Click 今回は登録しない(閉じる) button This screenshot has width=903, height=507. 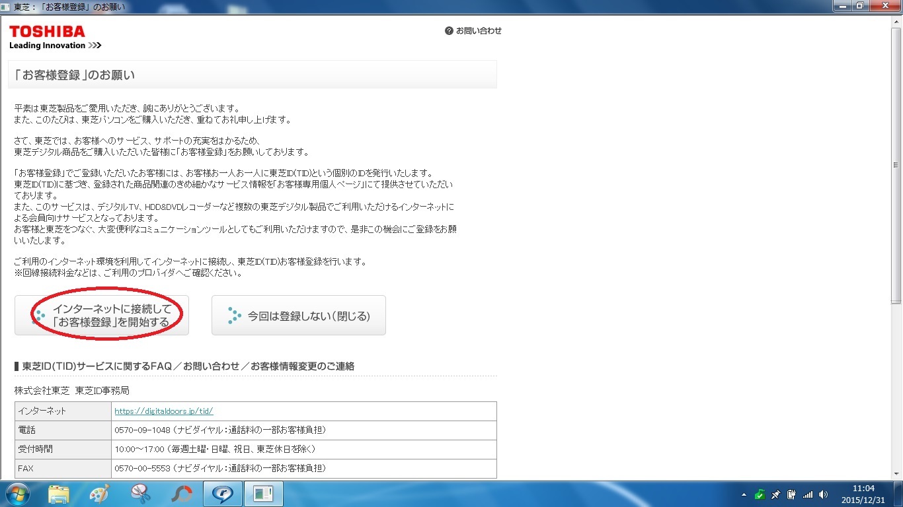coord(299,316)
